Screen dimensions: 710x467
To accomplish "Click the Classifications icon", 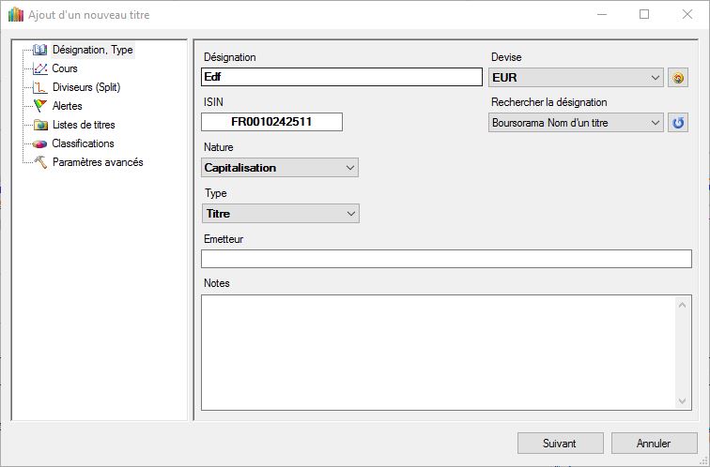I will tap(39, 143).
